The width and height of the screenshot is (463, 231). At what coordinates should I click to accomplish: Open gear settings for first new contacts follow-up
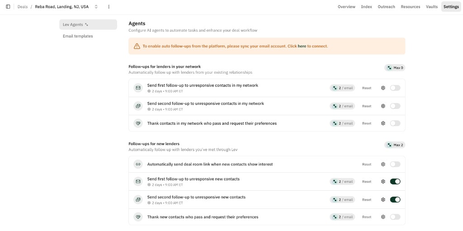tap(383, 181)
